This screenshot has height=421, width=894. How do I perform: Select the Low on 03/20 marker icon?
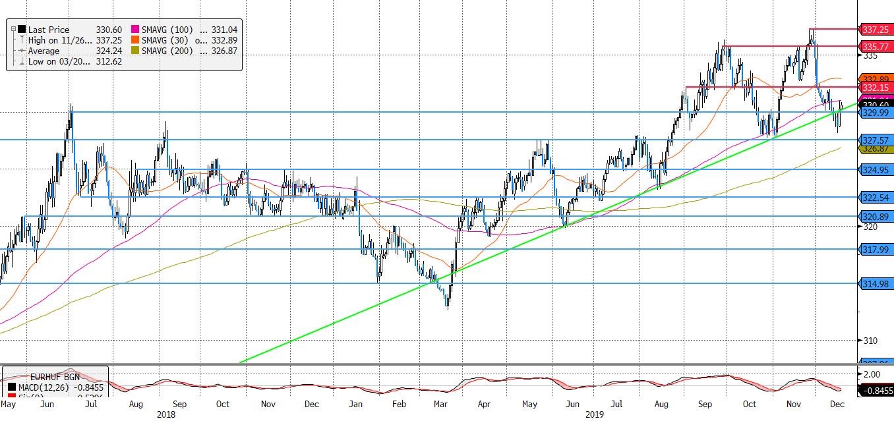[x=21, y=61]
